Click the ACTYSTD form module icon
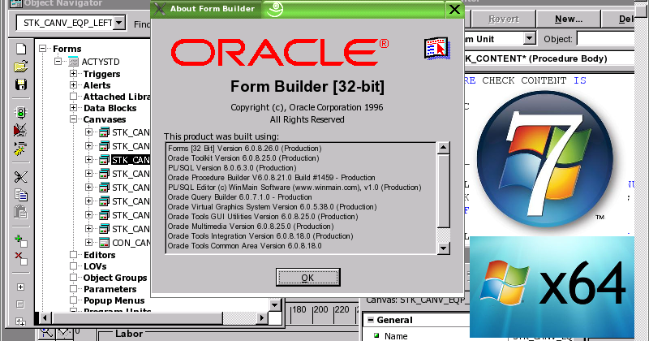Screen dimensions: 649x341 (x=73, y=62)
